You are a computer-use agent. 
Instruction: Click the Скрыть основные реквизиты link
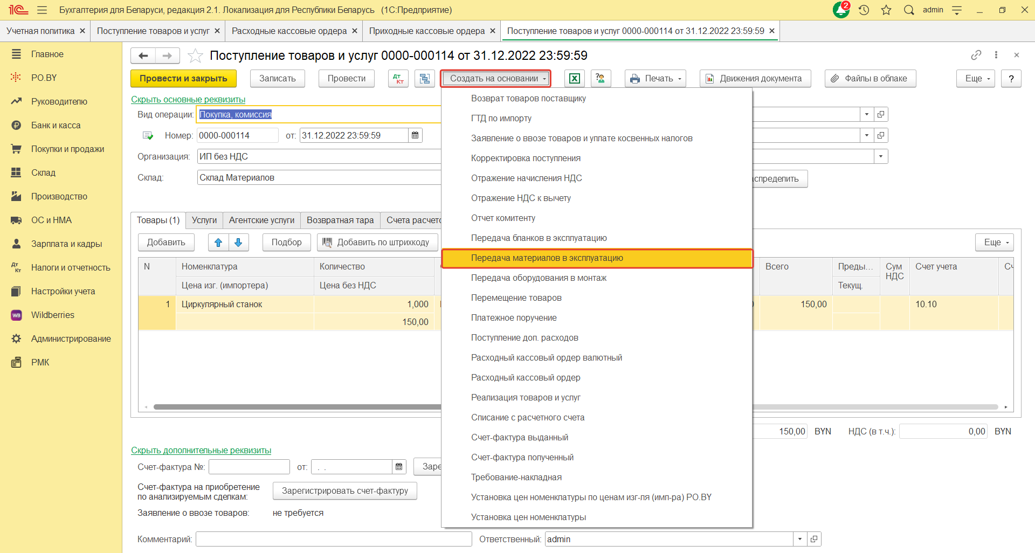(188, 99)
